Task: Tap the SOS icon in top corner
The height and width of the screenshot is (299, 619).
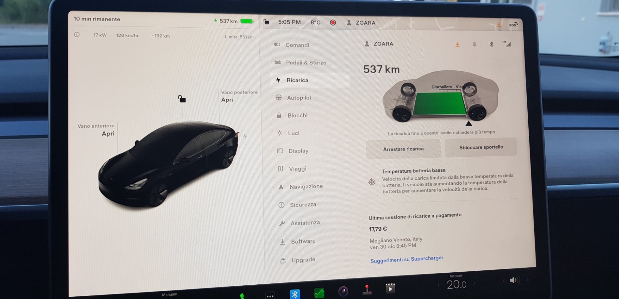Action: 513,25
